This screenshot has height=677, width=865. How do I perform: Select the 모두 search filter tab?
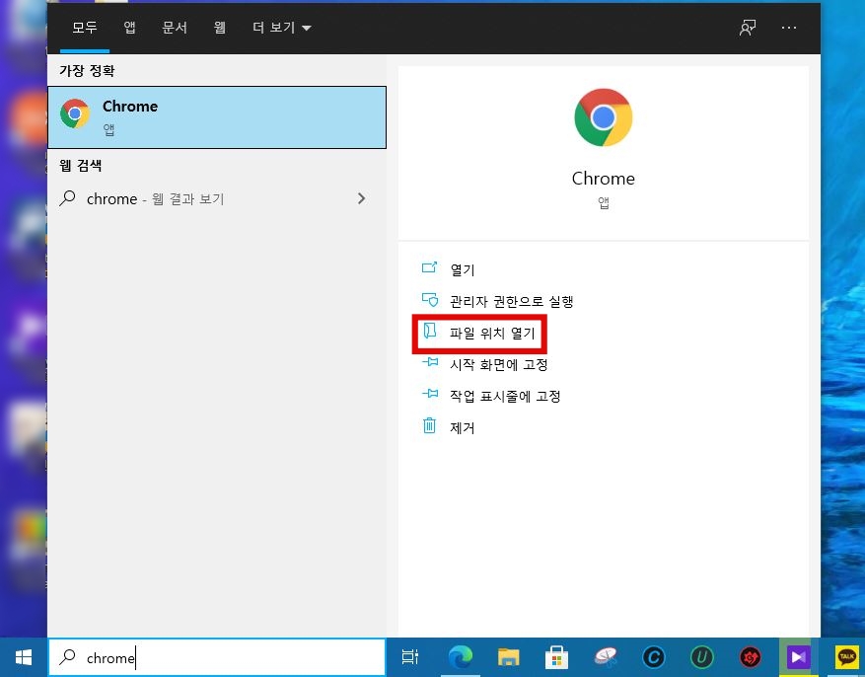85,27
